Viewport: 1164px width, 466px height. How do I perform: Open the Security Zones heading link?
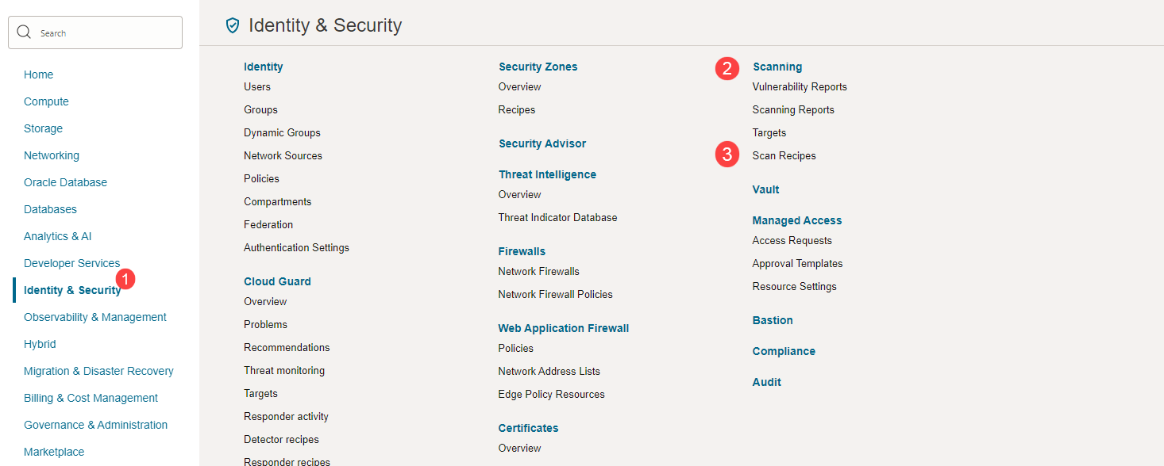click(538, 67)
